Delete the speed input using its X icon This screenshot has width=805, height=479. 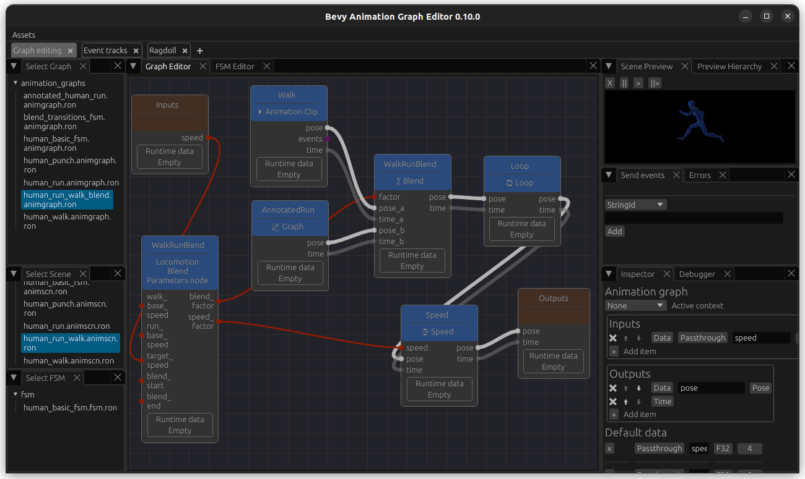tap(612, 337)
